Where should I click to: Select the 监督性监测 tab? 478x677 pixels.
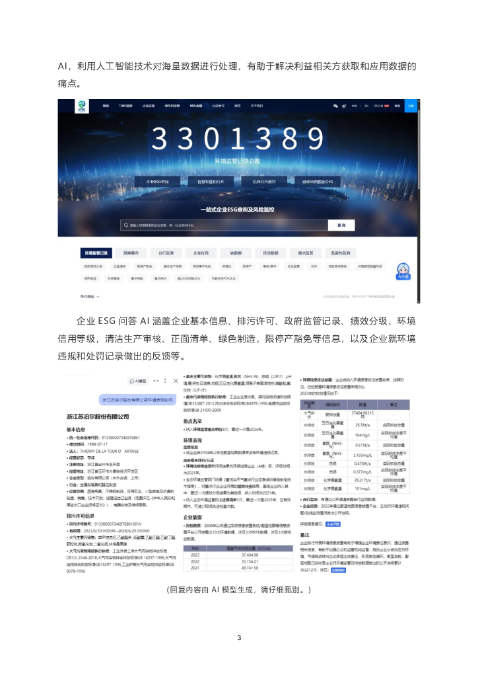pyautogui.click(x=341, y=253)
